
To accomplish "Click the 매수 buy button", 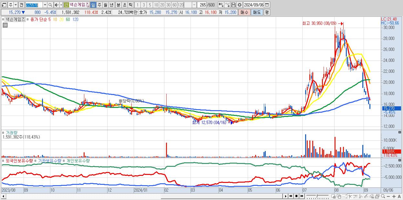I will point(244,12).
